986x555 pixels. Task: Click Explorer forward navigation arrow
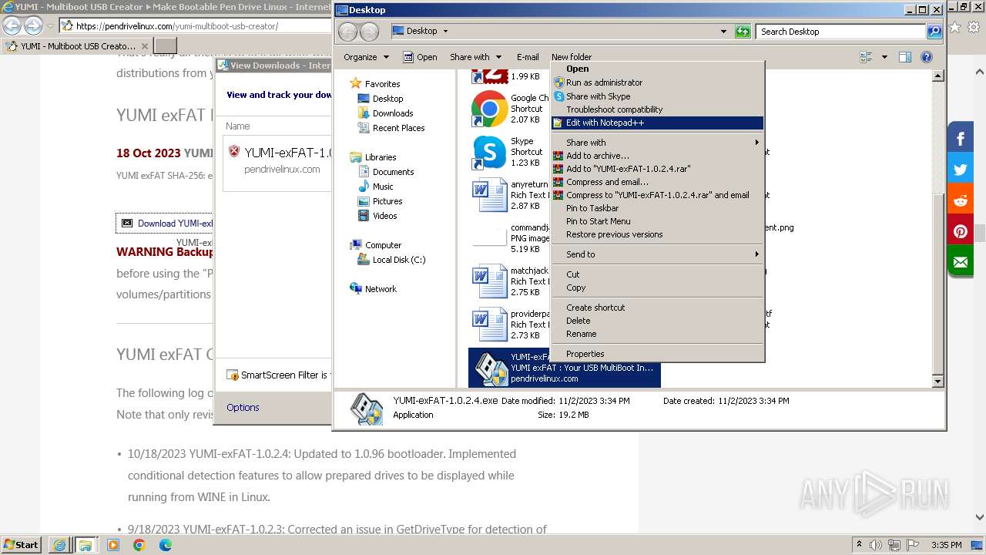click(x=370, y=32)
